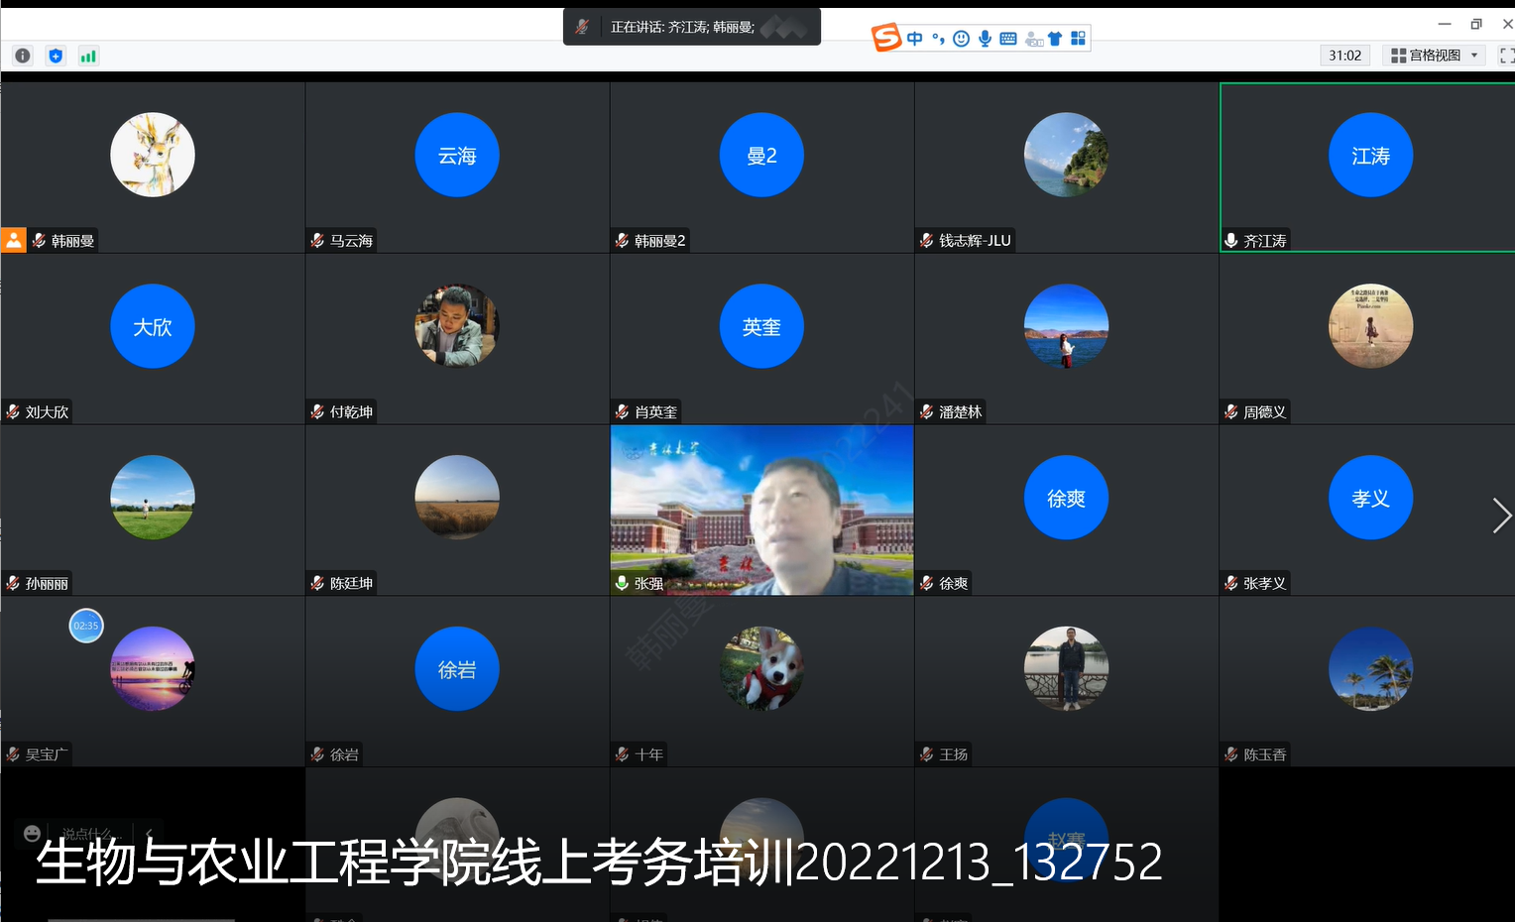Click emoji smiley in chat bar

[32, 834]
